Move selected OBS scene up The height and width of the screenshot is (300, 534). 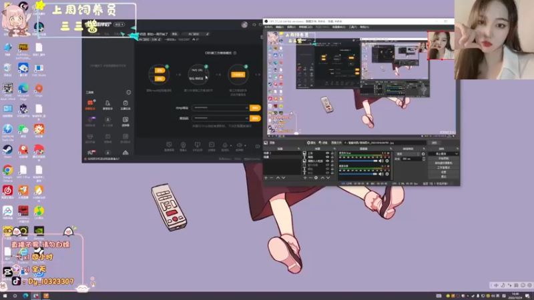coord(278,177)
